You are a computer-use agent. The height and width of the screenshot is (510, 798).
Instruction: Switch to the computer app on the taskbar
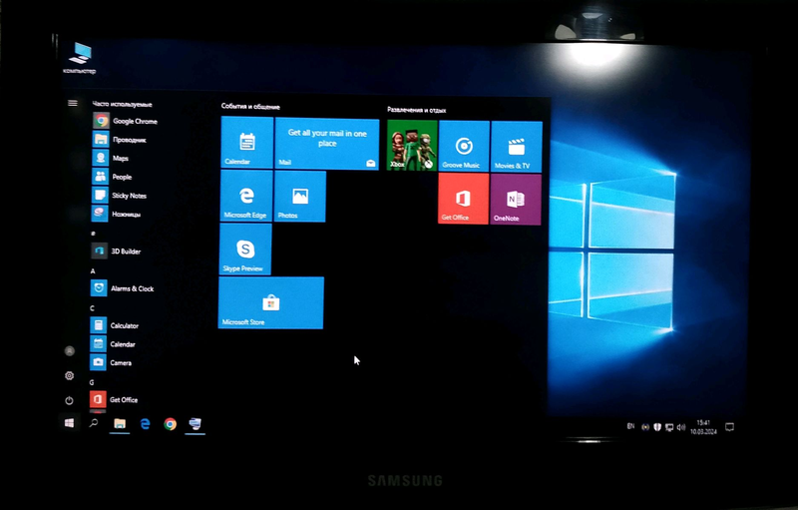click(195, 424)
